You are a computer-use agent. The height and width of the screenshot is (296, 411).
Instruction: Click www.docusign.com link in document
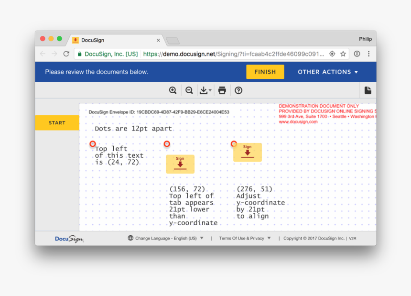point(298,121)
